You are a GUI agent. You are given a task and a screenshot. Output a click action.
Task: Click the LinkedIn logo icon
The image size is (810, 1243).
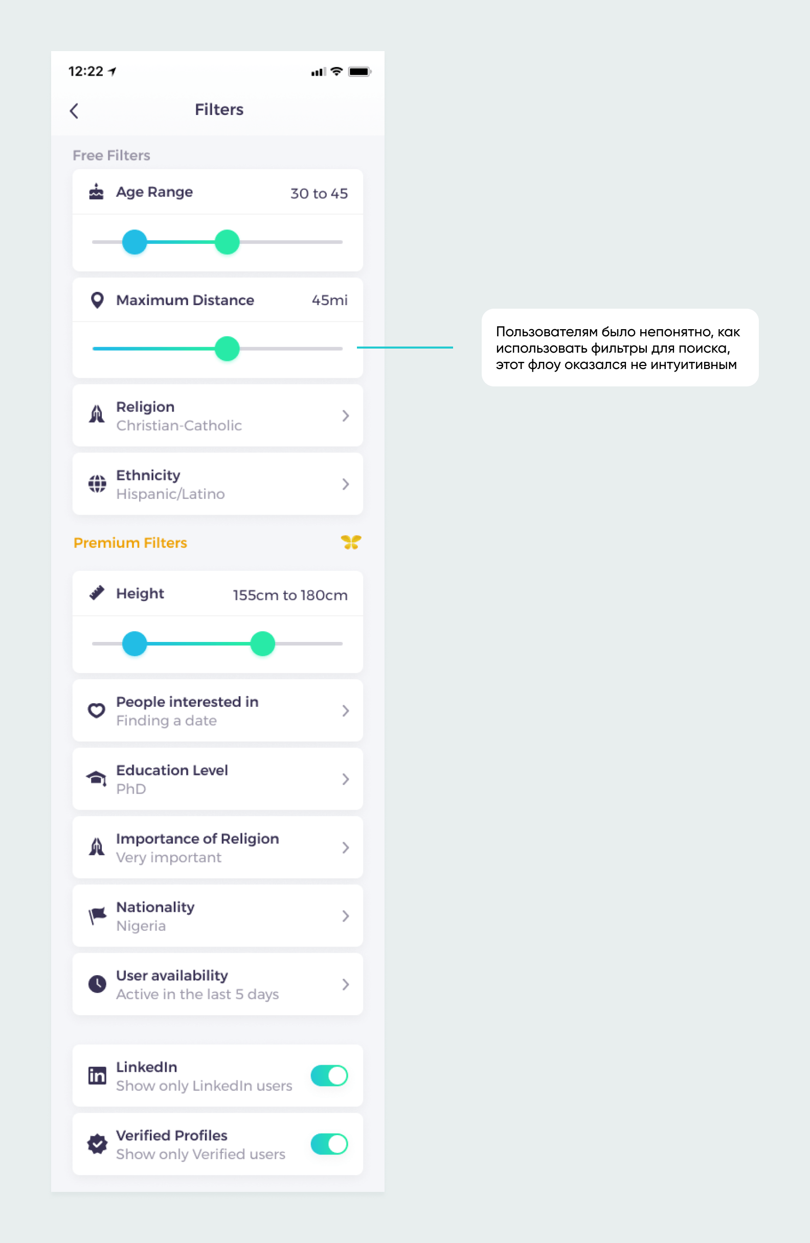coord(97,1075)
